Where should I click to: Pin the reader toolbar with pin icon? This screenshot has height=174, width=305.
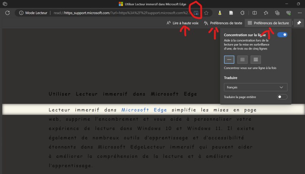pyautogui.click(x=299, y=23)
